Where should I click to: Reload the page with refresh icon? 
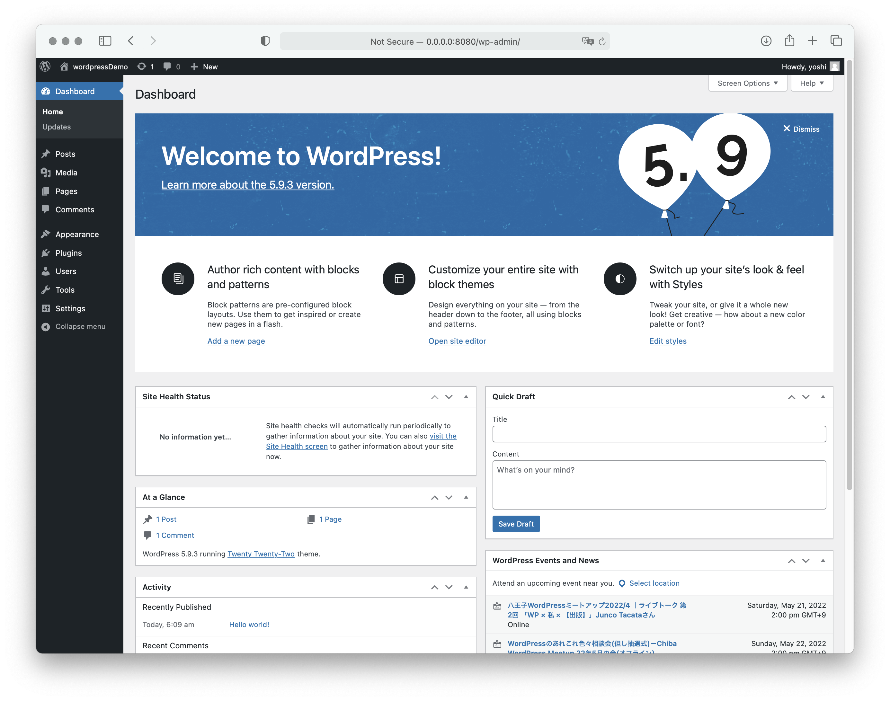point(602,41)
